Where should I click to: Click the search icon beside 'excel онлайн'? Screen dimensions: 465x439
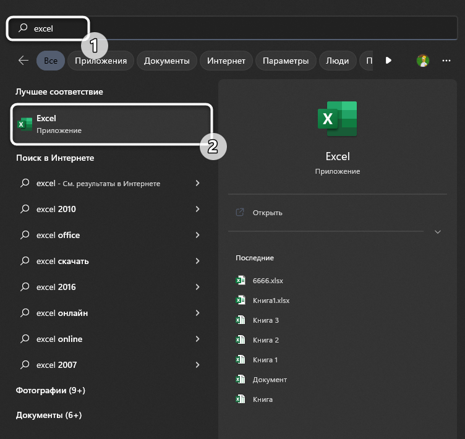tap(25, 313)
